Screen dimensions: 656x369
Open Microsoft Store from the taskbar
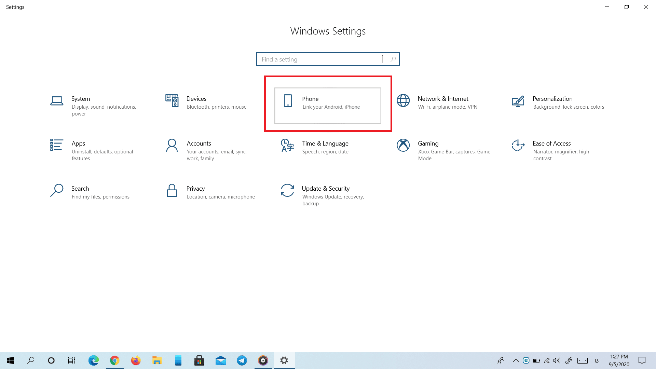pyautogui.click(x=199, y=360)
